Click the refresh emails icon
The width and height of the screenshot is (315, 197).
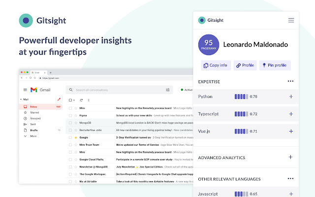[x=81, y=100]
